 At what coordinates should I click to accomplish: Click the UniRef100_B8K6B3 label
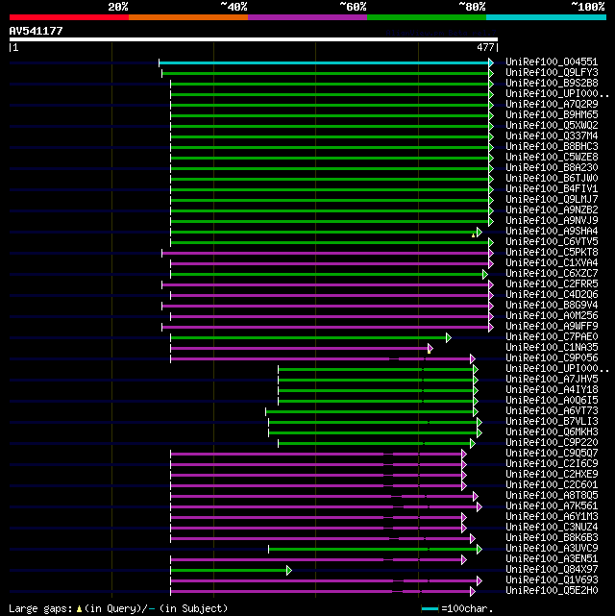tap(552, 538)
